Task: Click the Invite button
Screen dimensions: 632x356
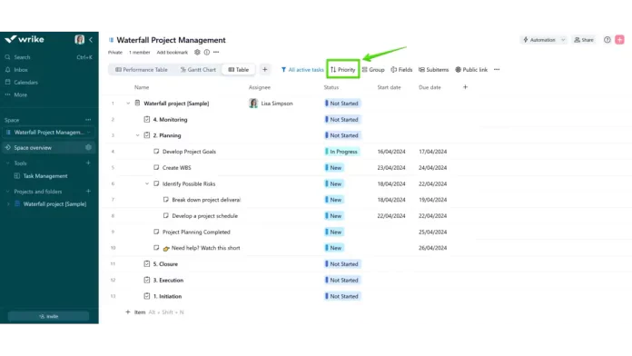Action: click(x=49, y=316)
